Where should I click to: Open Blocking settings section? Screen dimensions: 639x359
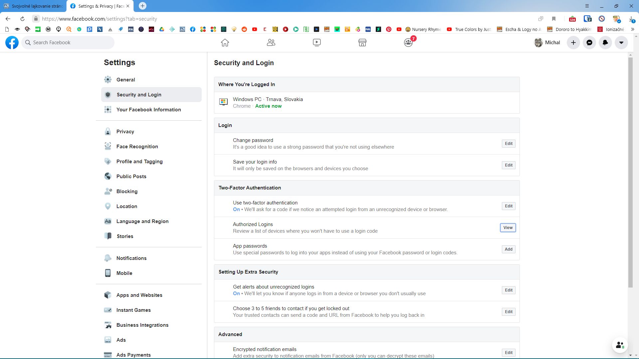127,191
